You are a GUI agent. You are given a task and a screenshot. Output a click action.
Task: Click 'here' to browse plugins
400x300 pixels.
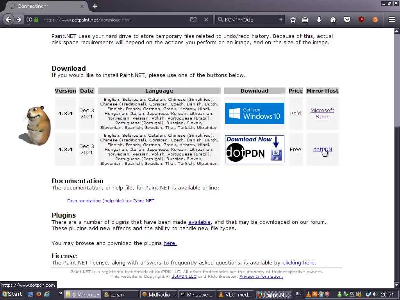click(170, 243)
